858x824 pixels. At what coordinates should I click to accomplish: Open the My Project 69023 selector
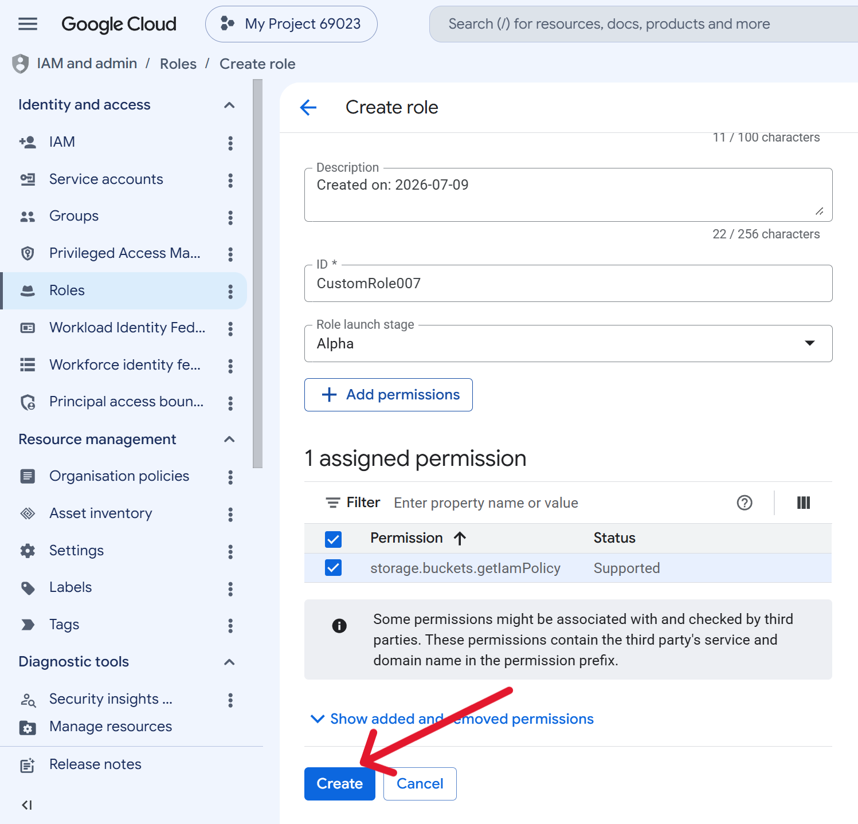pyautogui.click(x=291, y=24)
